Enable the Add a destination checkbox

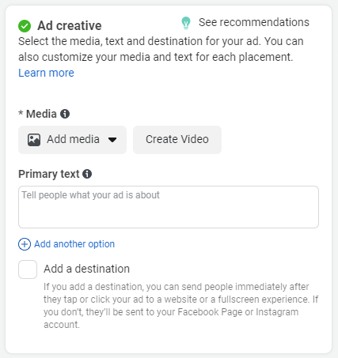28,269
